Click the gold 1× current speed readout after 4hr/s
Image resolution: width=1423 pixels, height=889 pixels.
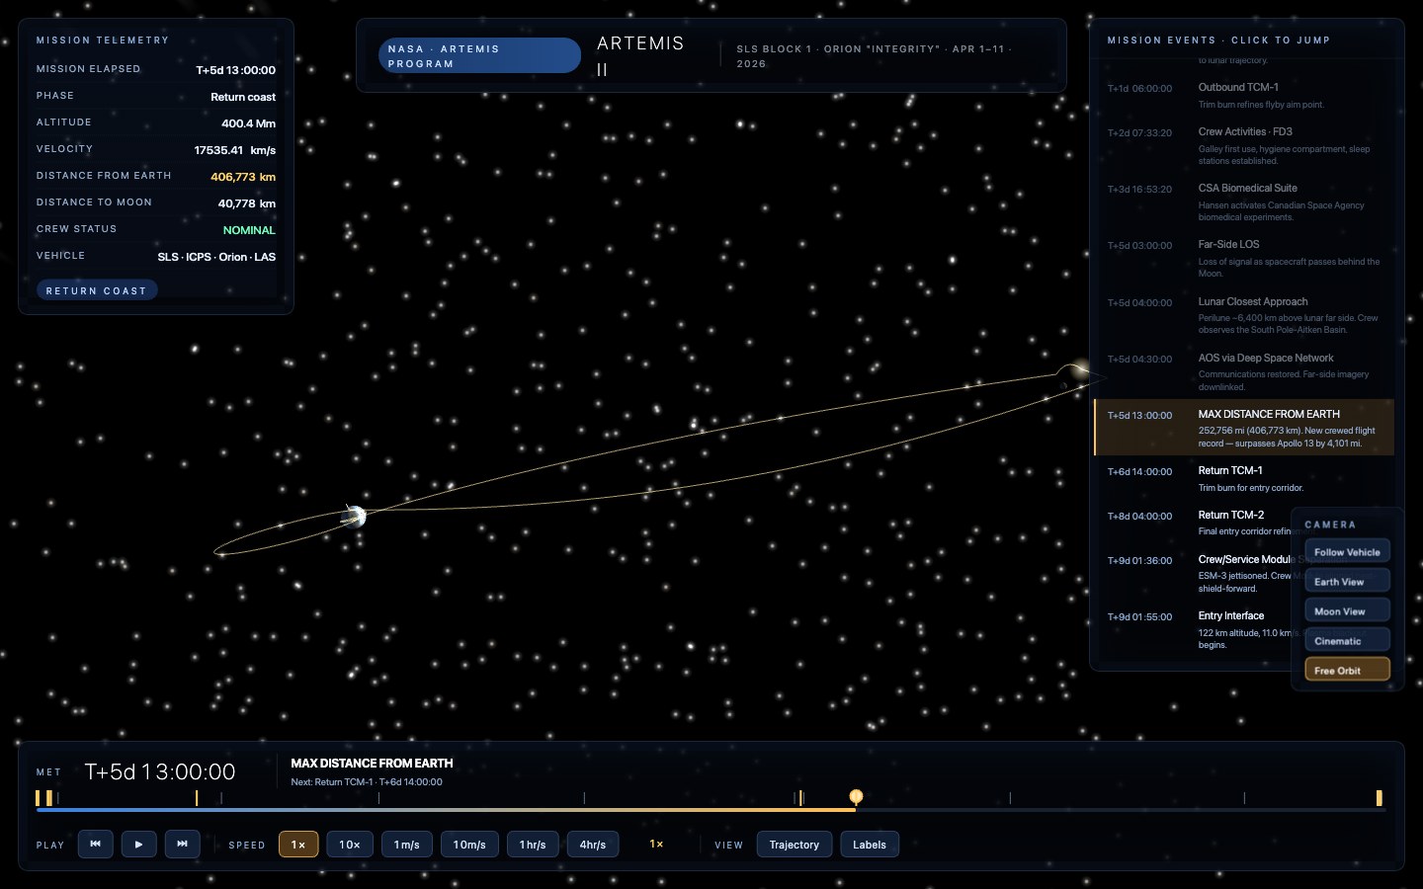click(x=656, y=845)
